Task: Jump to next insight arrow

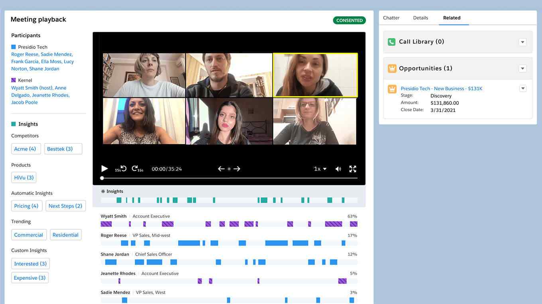Action: point(237,169)
